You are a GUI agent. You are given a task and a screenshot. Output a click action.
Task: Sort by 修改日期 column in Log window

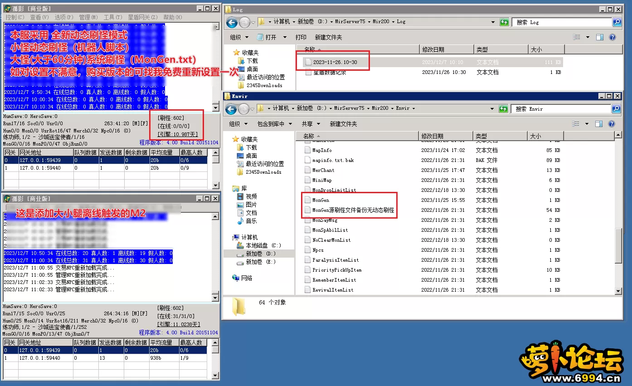click(447, 49)
